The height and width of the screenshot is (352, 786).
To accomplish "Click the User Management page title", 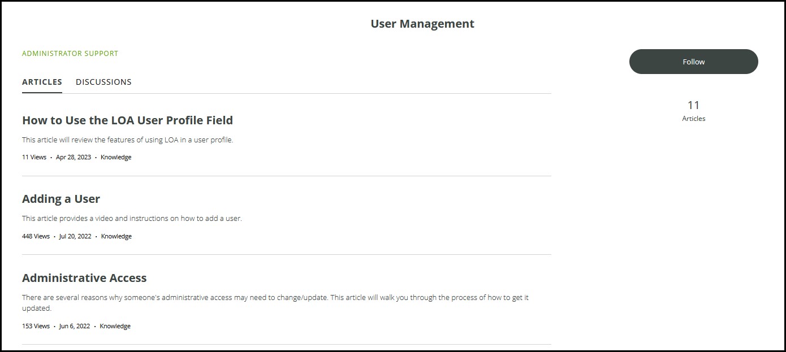I will [x=422, y=24].
